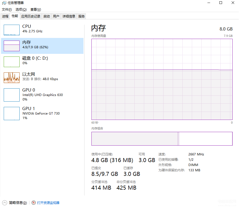
Task: Switch to the 详细信息 tab
Action: (69, 16)
